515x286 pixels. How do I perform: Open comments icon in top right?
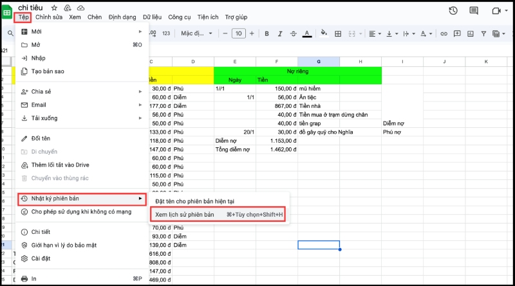tap(474, 11)
